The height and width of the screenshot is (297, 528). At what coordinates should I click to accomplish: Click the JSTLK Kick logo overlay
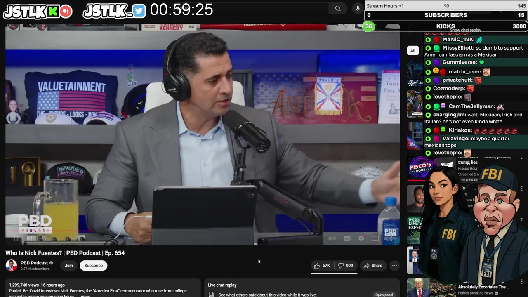click(38, 12)
